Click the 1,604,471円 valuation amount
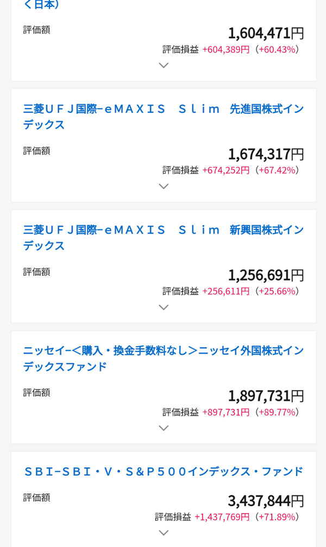Viewport: 326px width, 547px height. click(x=266, y=33)
